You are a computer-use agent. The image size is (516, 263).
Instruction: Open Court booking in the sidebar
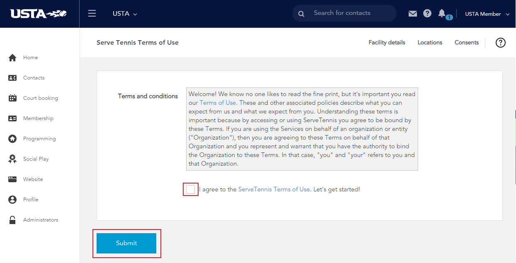point(41,98)
